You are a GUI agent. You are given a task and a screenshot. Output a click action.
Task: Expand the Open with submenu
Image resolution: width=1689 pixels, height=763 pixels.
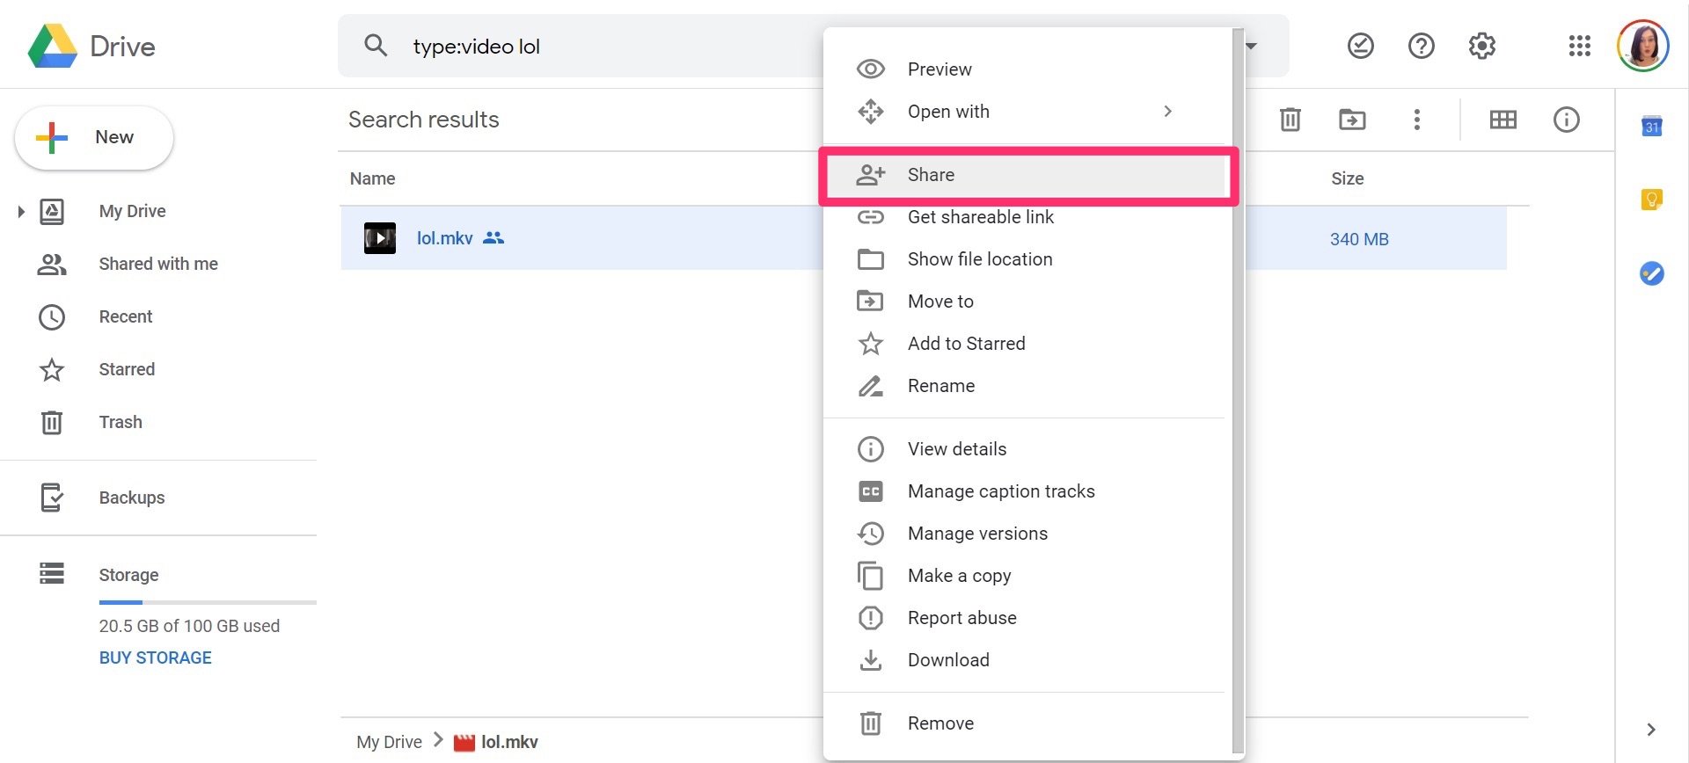point(1166,112)
